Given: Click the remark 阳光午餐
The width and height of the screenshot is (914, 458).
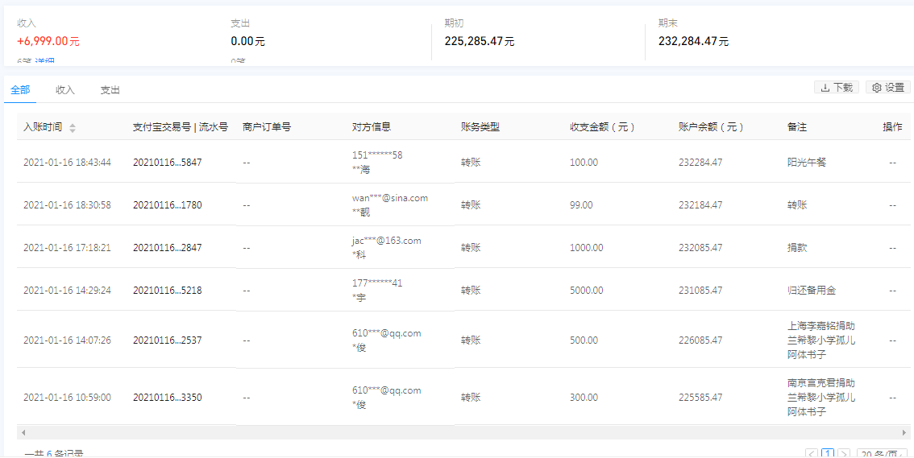Looking at the screenshot, I should pos(807,163).
